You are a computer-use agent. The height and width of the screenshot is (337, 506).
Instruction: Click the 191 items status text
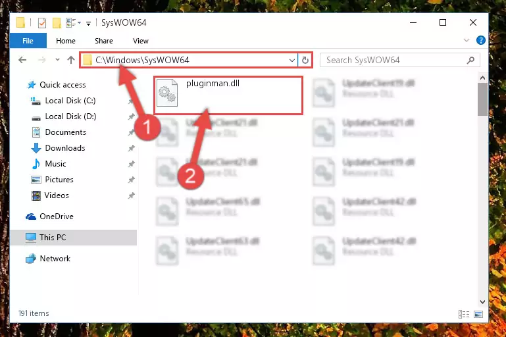[x=34, y=313]
